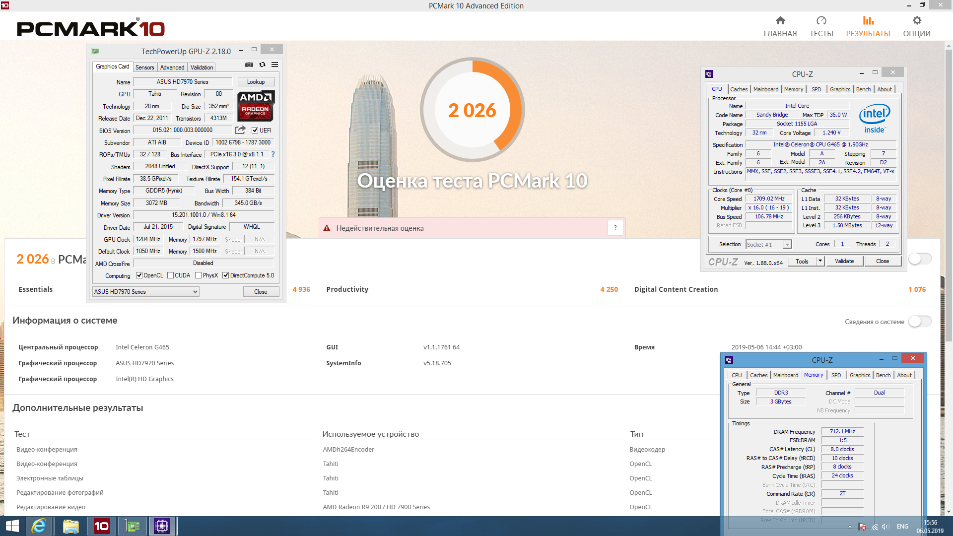Switch to GPU-Z Sensors tab
Screen dimensions: 953x536
pos(145,67)
